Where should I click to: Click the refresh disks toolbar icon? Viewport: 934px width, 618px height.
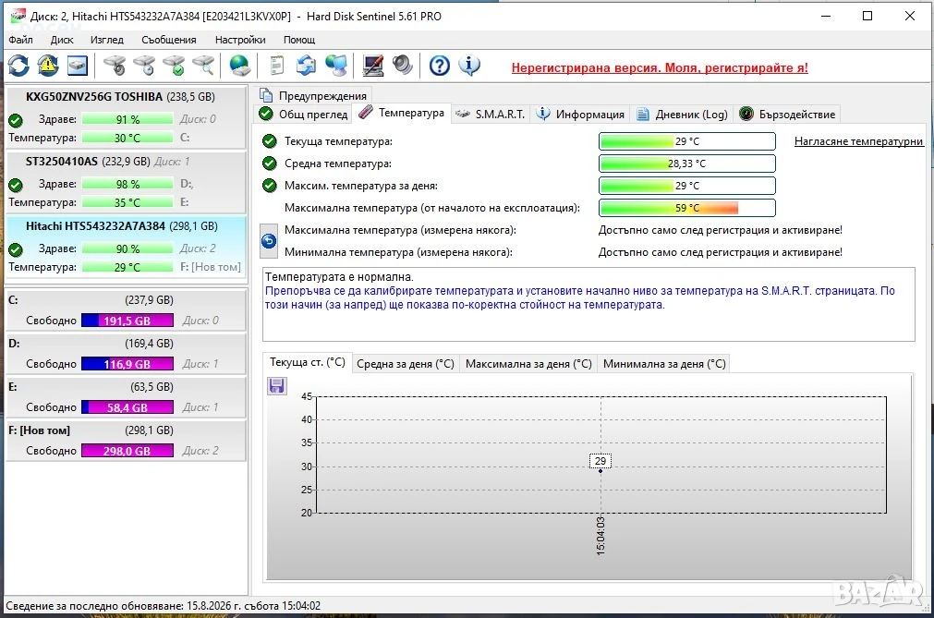click(x=19, y=66)
